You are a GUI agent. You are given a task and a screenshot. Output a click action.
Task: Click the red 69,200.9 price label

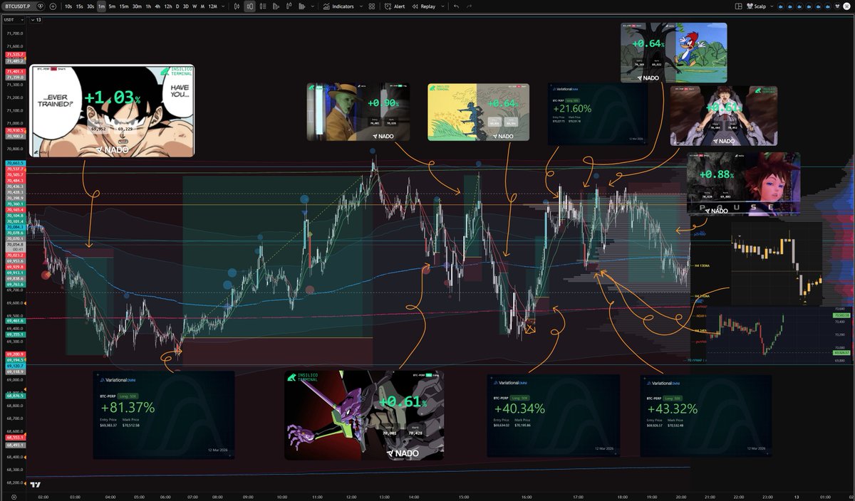(15, 354)
